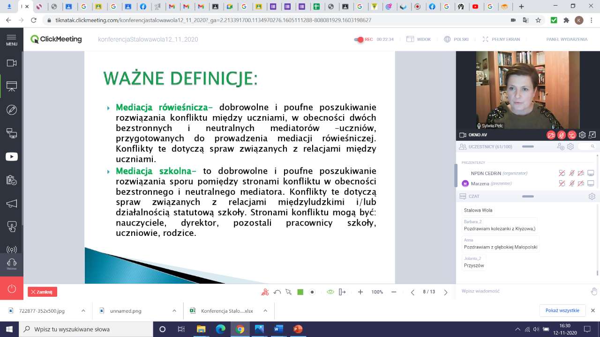Click the red power button in sidebar
Screen dimensions: 600x337
(11, 288)
